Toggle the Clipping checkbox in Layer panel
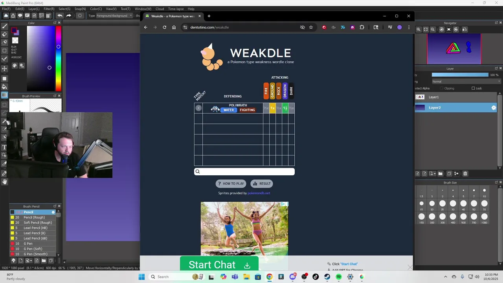Image resolution: width=503 pixels, height=283 pixels. pyautogui.click(x=442, y=88)
